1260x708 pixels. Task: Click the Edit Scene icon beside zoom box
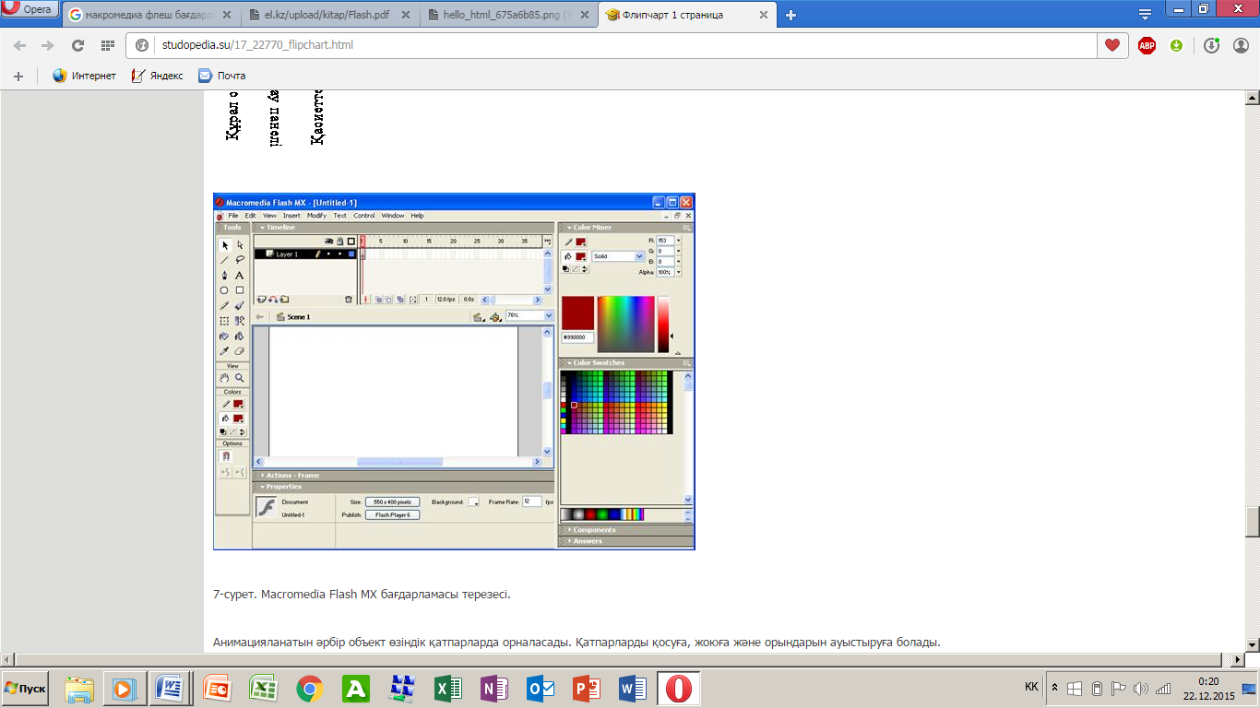pyautogui.click(x=478, y=316)
